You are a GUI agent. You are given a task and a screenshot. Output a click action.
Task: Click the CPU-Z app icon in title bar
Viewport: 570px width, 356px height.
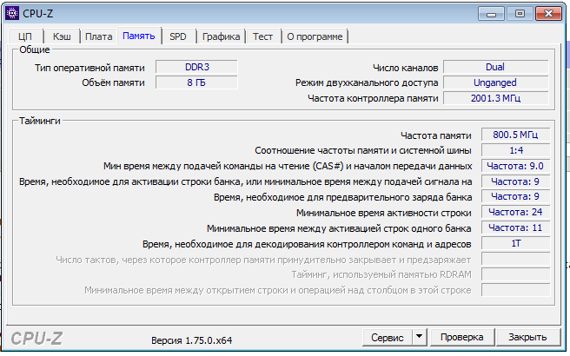pyautogui.click(x=11, y=13)
